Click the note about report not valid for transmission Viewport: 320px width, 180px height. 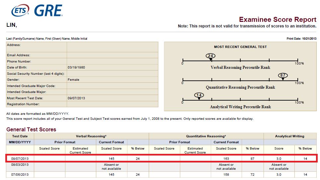(x=247, y=26)
